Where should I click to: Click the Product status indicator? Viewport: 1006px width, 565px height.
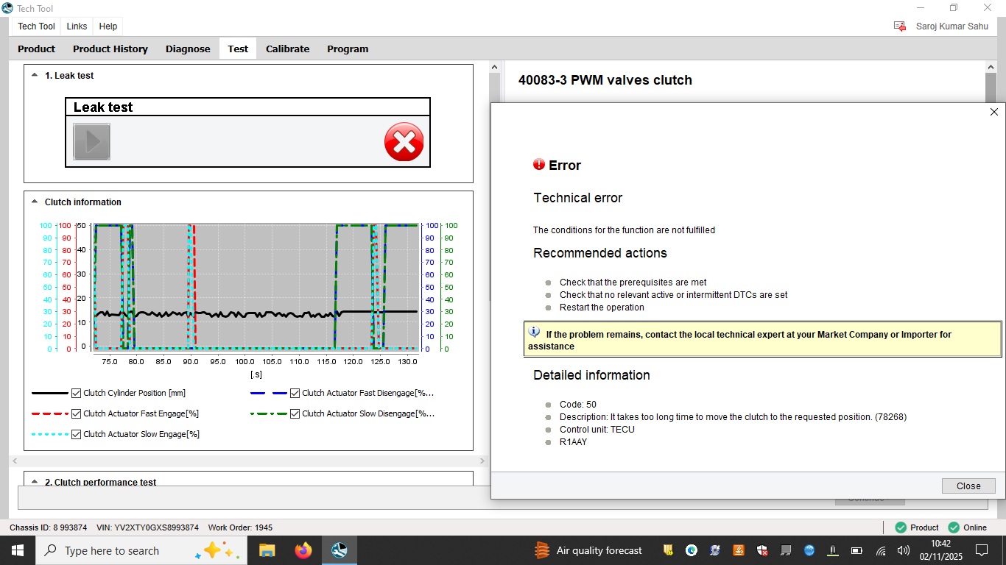click(917, 527)
